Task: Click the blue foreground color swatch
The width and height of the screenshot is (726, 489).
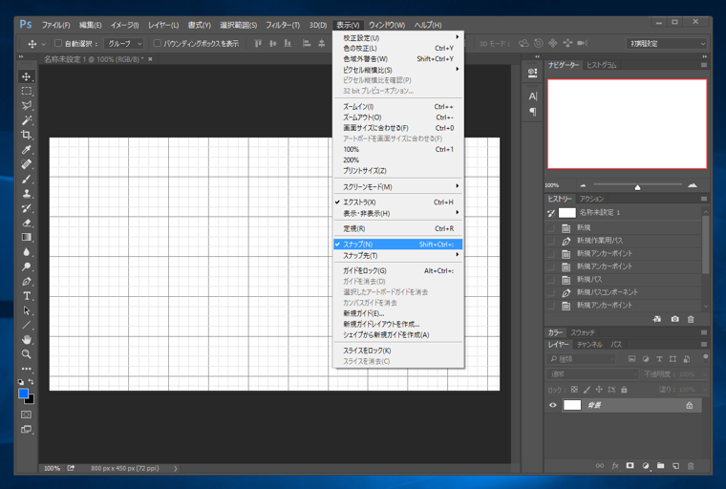Action: coord(23,393)
